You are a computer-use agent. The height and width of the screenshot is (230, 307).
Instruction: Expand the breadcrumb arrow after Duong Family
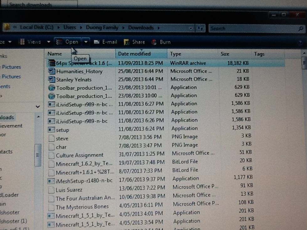click(123, 28)
